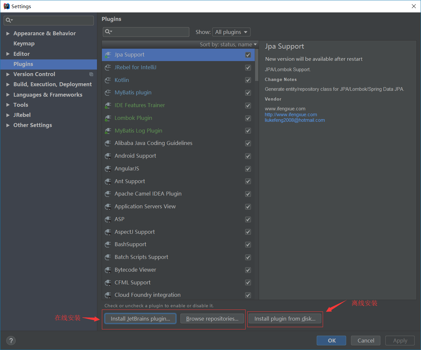Toggle the BashSupport plugin checkbox
Image resolution: width=421 pixels, height=350 pixels.
click(x=248, y=245)
